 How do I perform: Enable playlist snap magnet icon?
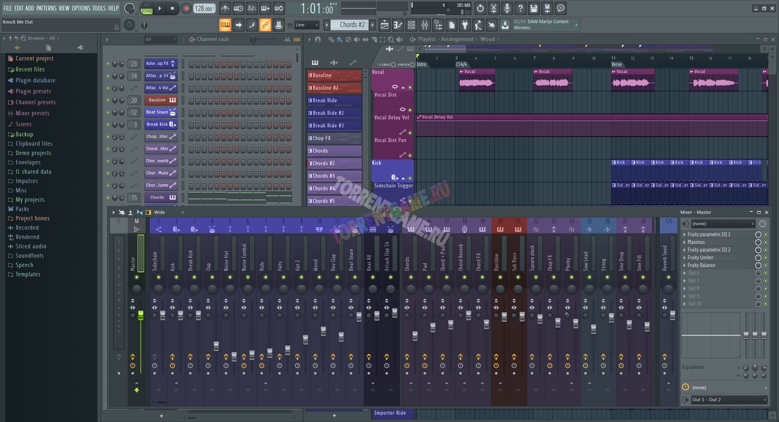click(318, 39)
